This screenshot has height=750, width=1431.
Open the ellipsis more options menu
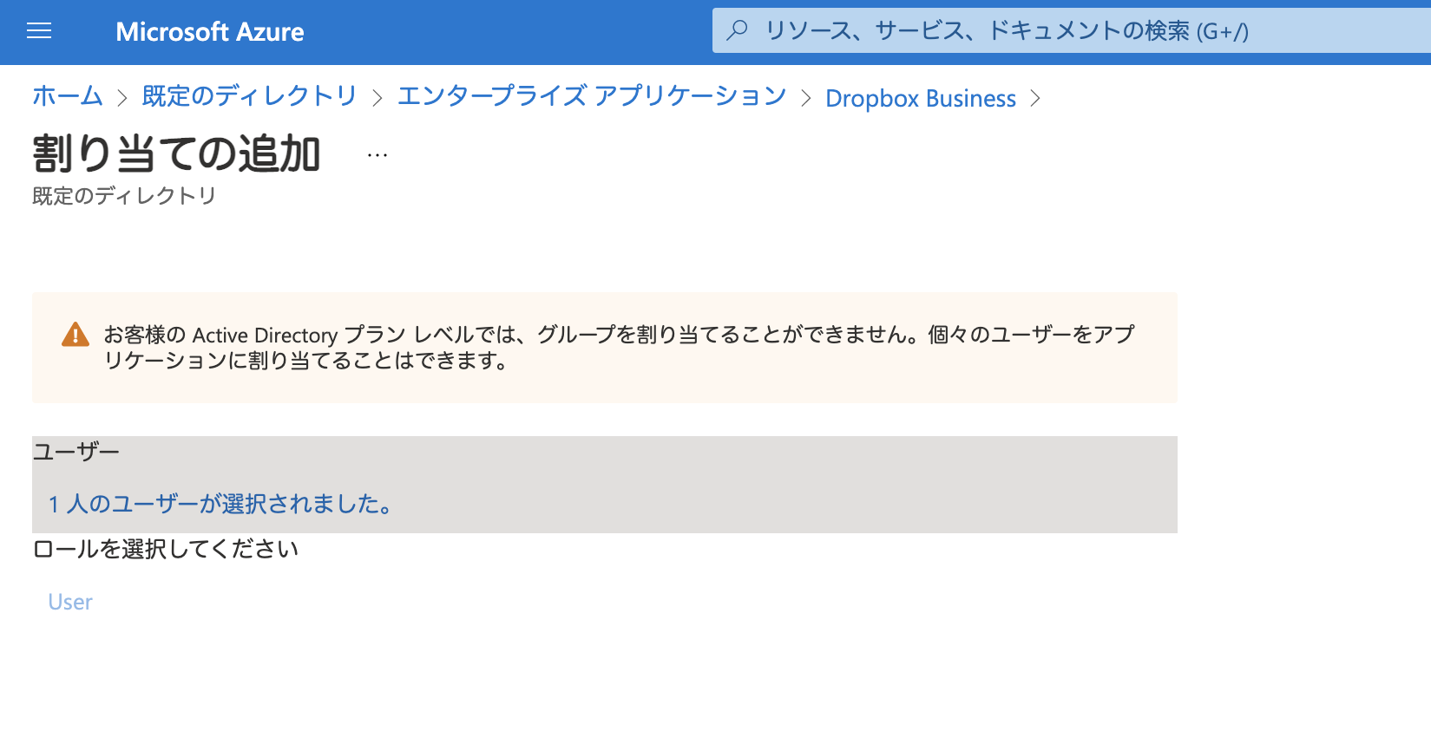[377, 155]
